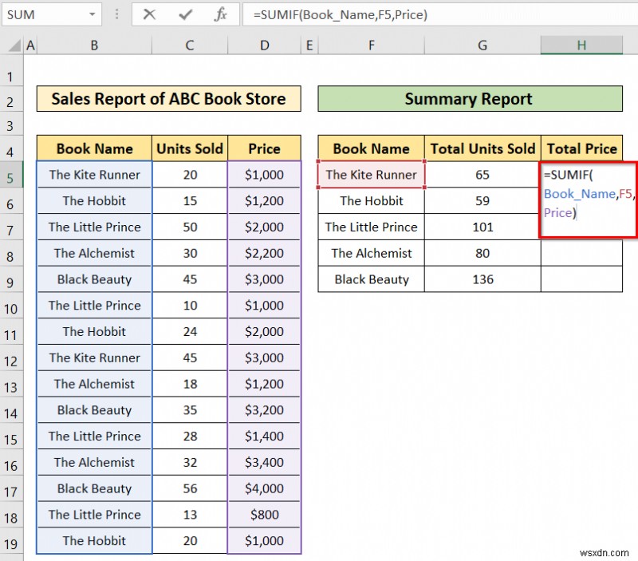Open the Insert Function (fx) dialog
The width and height of the screenshot is (638, 561).
point(221,14)
